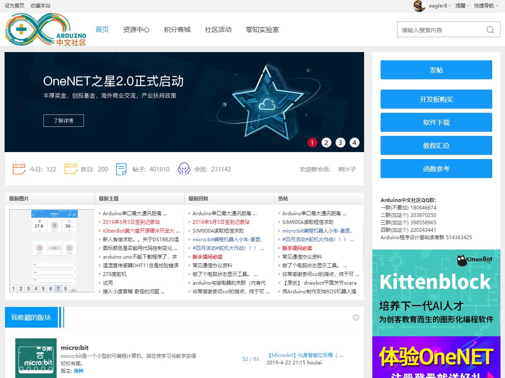This screenshot has width=505, height=378.
Task: Open 2019年5月5日签到记录贴 in 最新主题
Action: click(x=131, y=222)
